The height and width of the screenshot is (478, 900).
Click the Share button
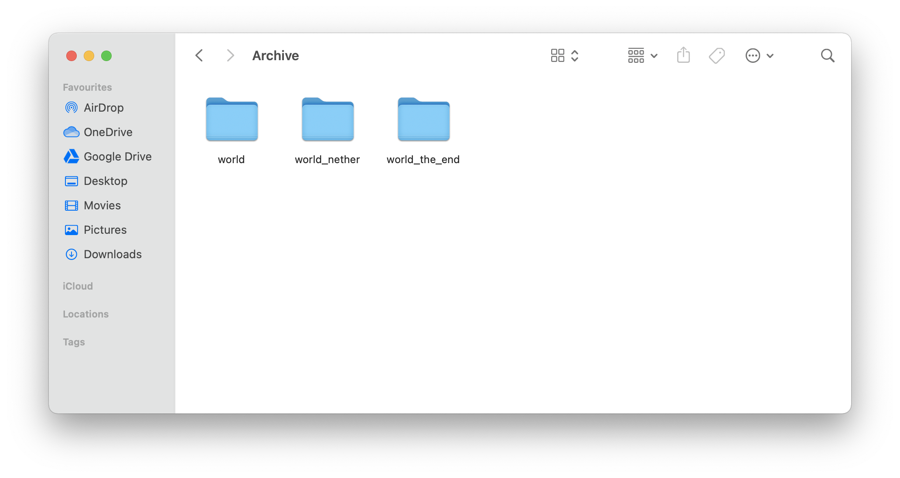click(683, 55)
